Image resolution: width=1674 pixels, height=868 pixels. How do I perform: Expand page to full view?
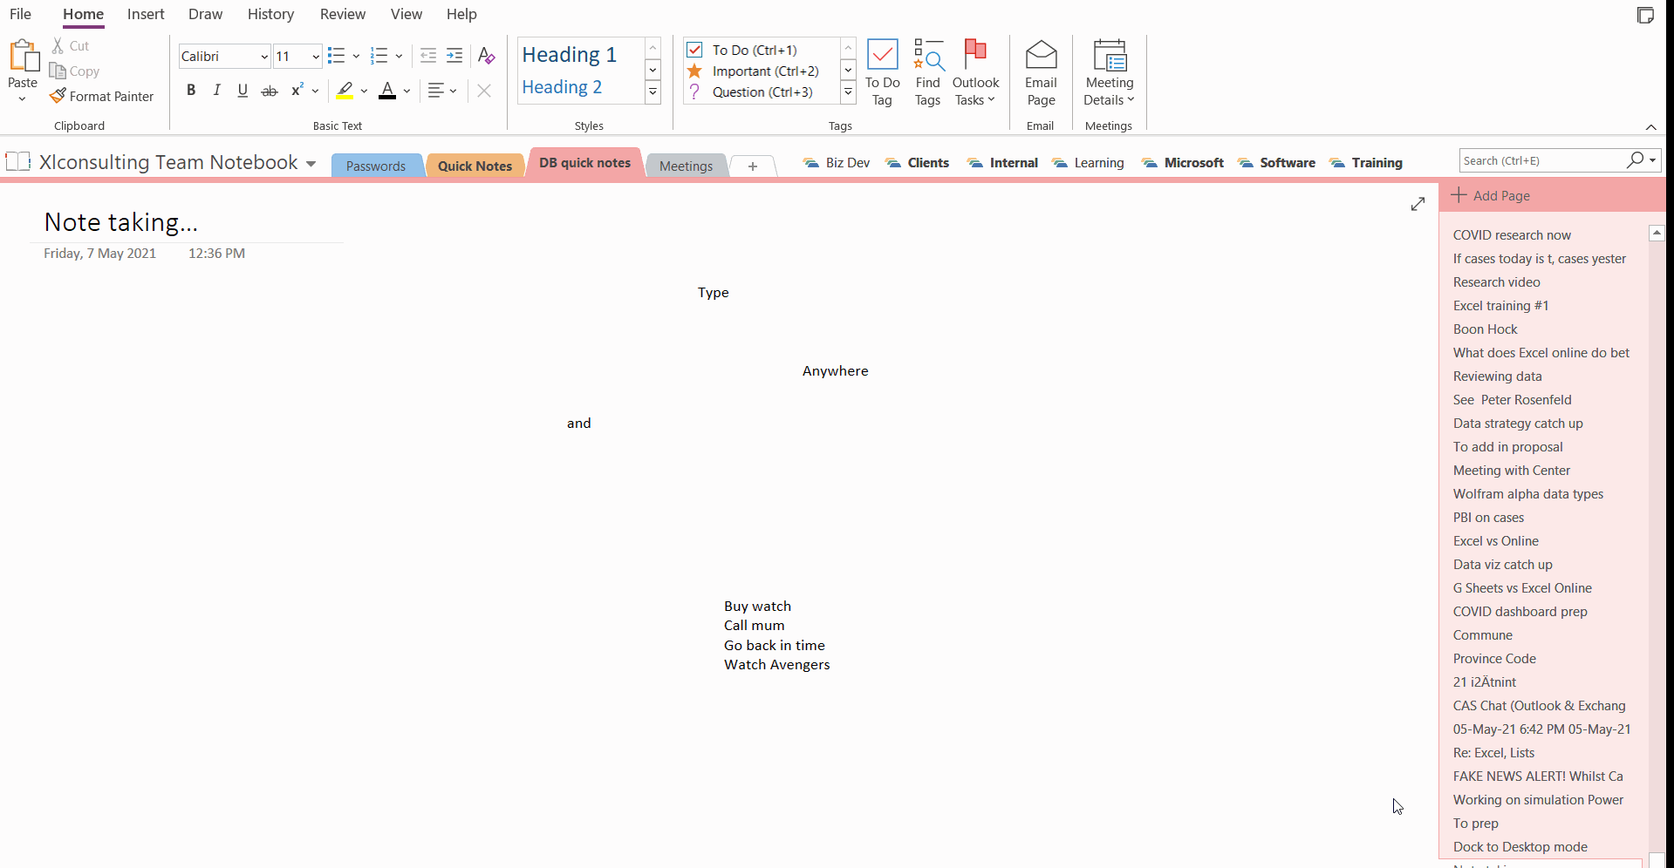1418,204
